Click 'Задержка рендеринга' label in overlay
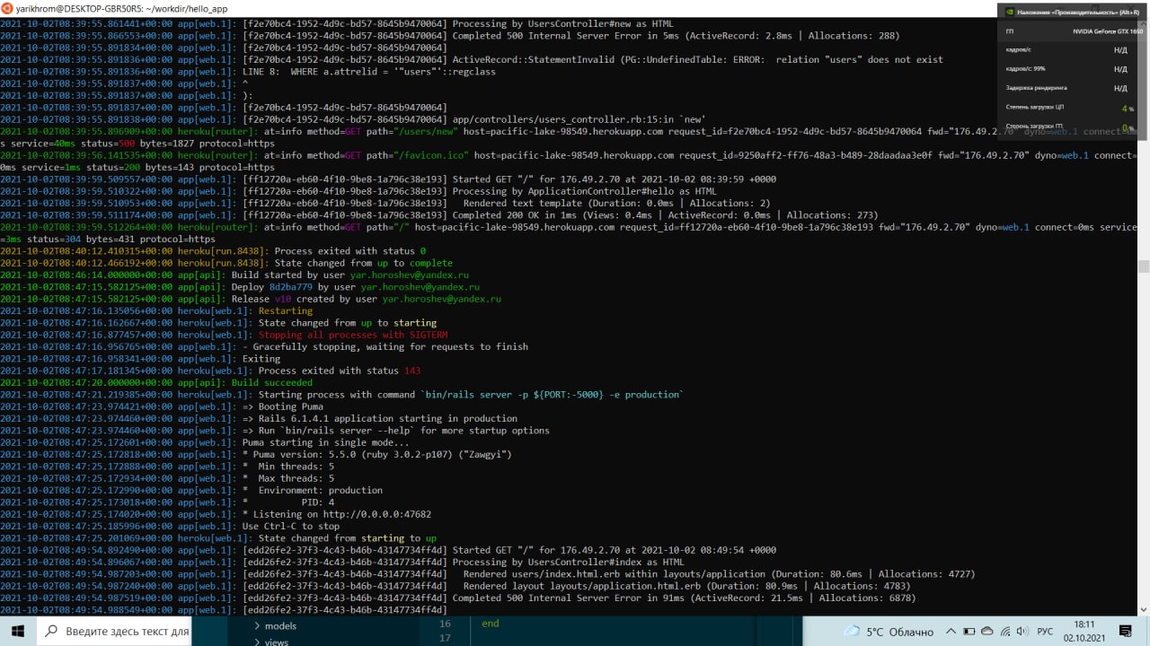This screenshot has height=646, width=1150. pyautogui.click(x=1036, y=88)
